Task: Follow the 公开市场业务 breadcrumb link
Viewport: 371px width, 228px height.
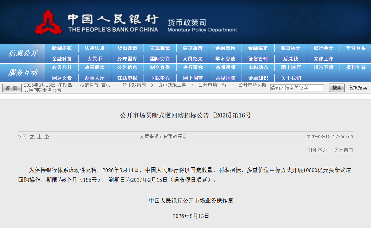Action: click(212, 85)
